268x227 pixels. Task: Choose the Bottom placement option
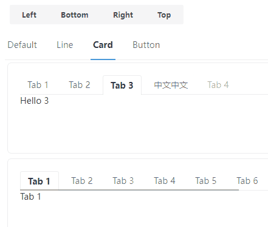(x=75, y=15)
